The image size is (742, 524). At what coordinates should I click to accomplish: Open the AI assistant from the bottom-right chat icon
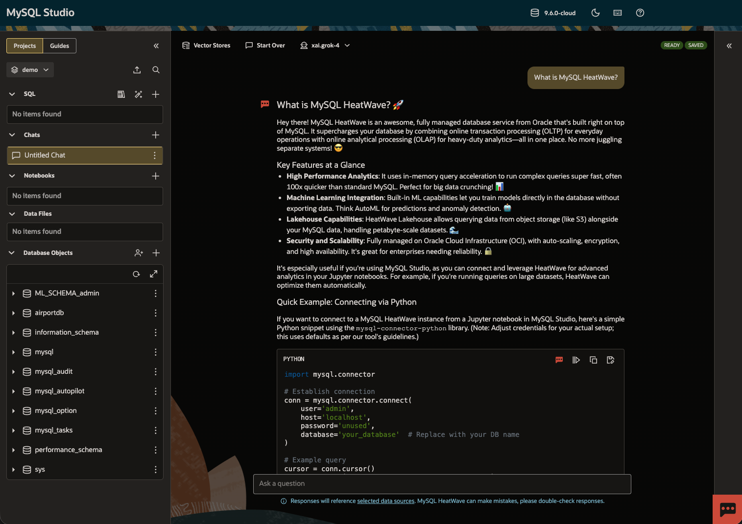tap(727, 509)
